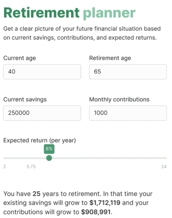Click the maximum tick label 24
Viewport: 172px width, 218px height.
point(164,167)
